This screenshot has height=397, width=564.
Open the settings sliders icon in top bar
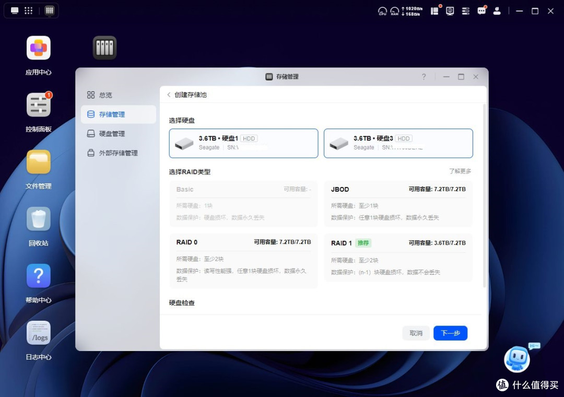coord(465,11)
